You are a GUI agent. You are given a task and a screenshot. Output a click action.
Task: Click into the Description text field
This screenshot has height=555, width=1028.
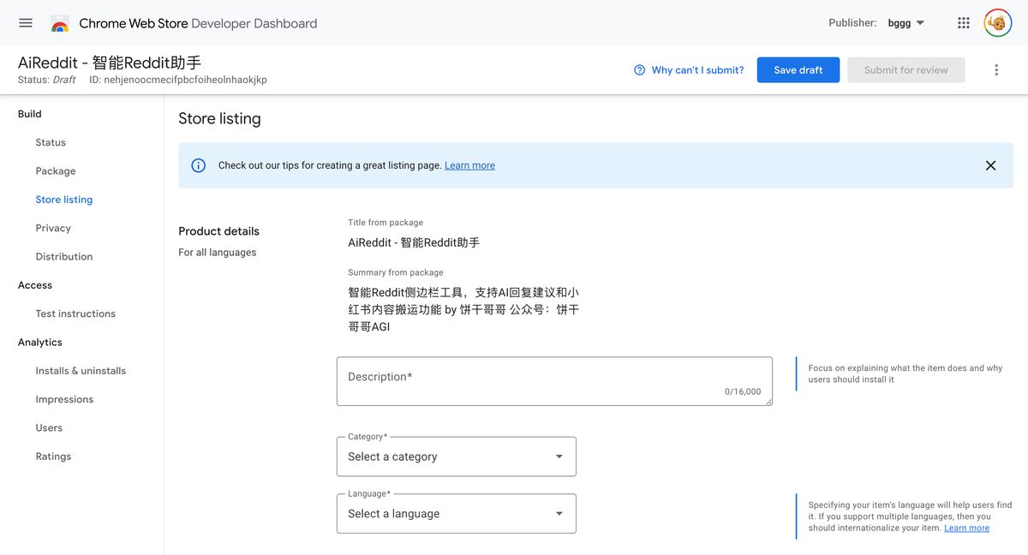pyautogui.click(x=553, y=381)
